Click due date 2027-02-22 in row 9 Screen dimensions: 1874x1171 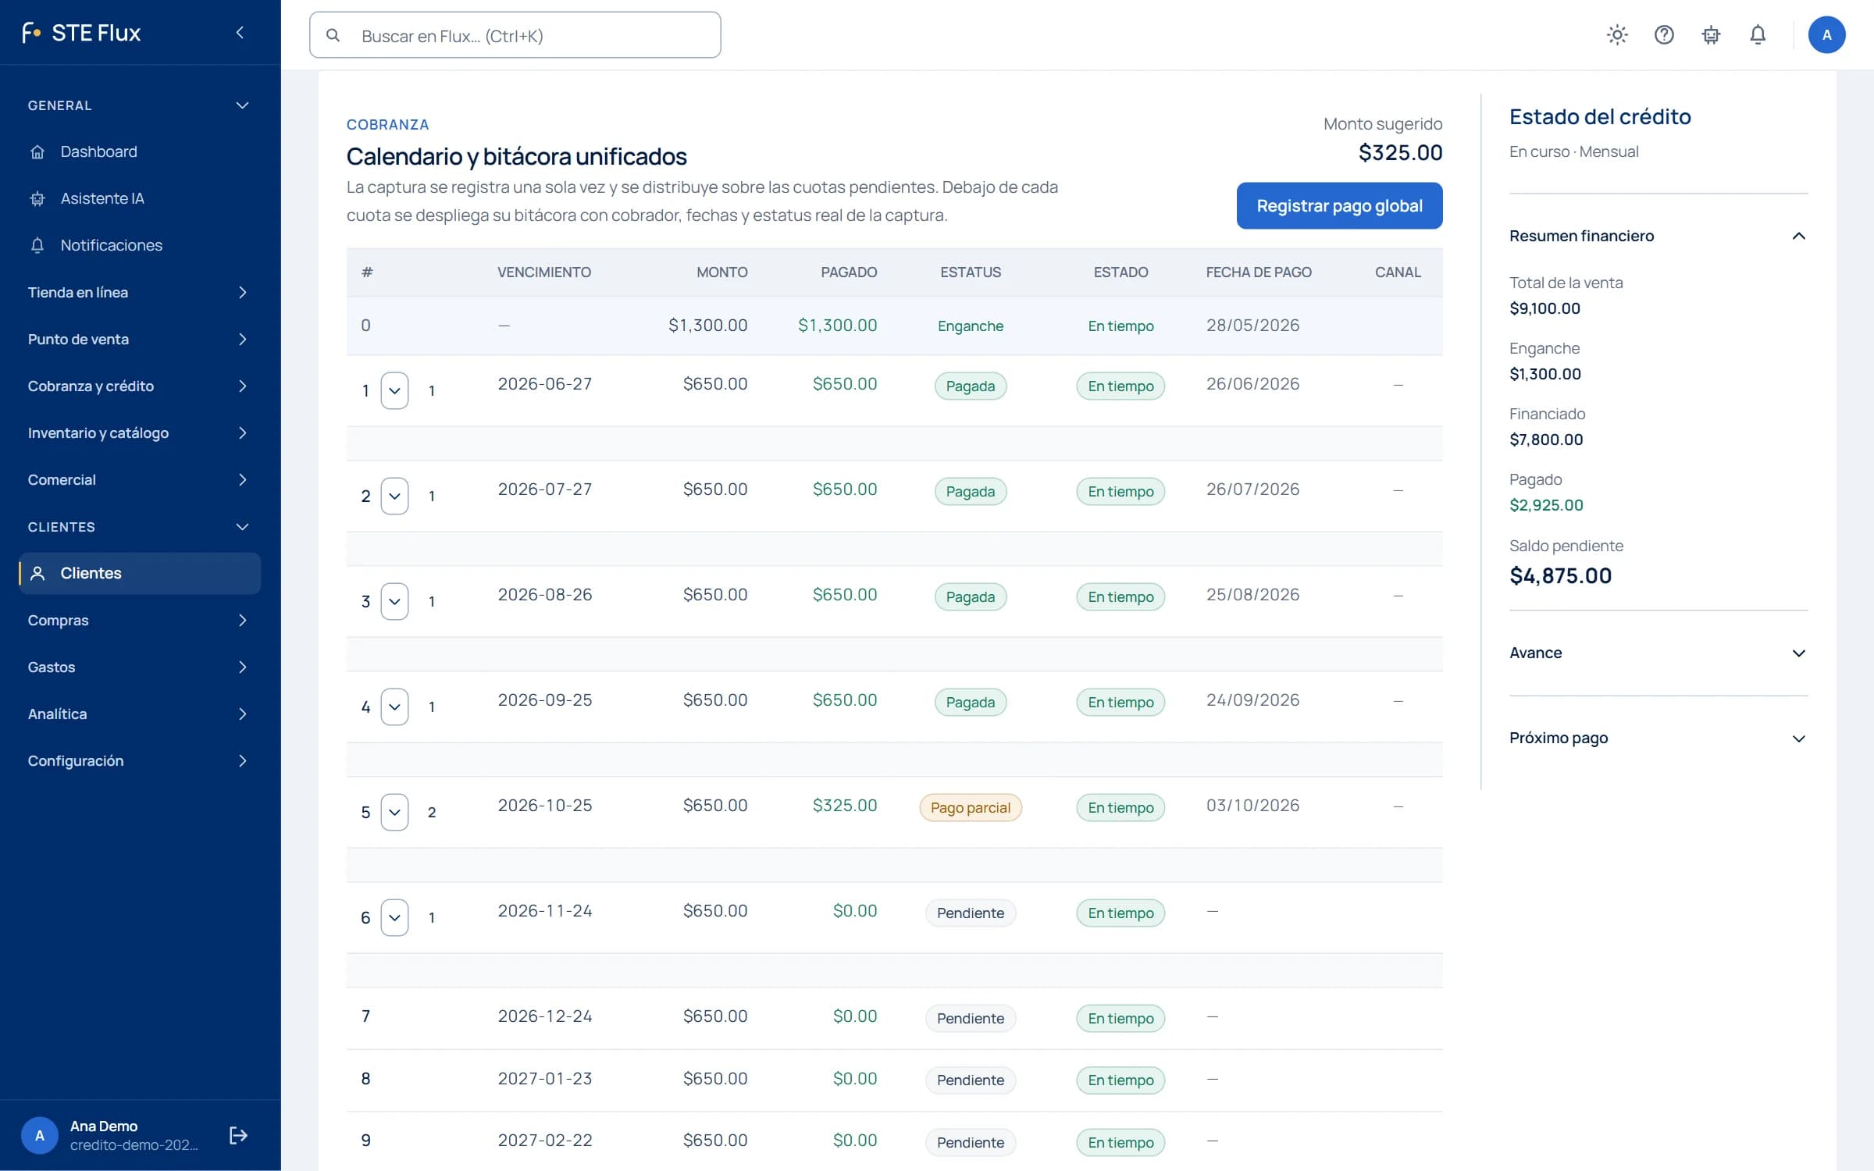click(545, 1140)
